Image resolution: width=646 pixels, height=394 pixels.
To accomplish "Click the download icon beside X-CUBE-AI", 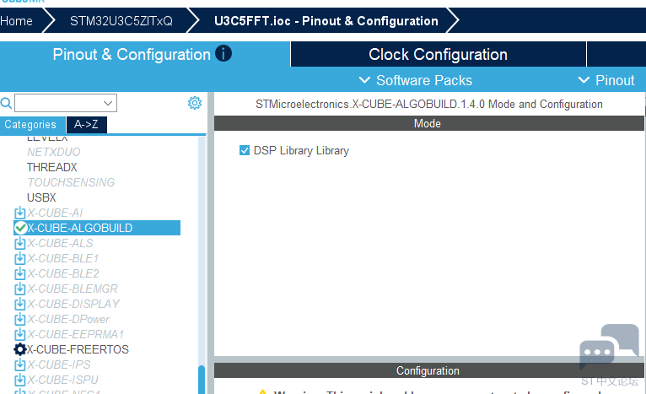I will pos(19,213).
